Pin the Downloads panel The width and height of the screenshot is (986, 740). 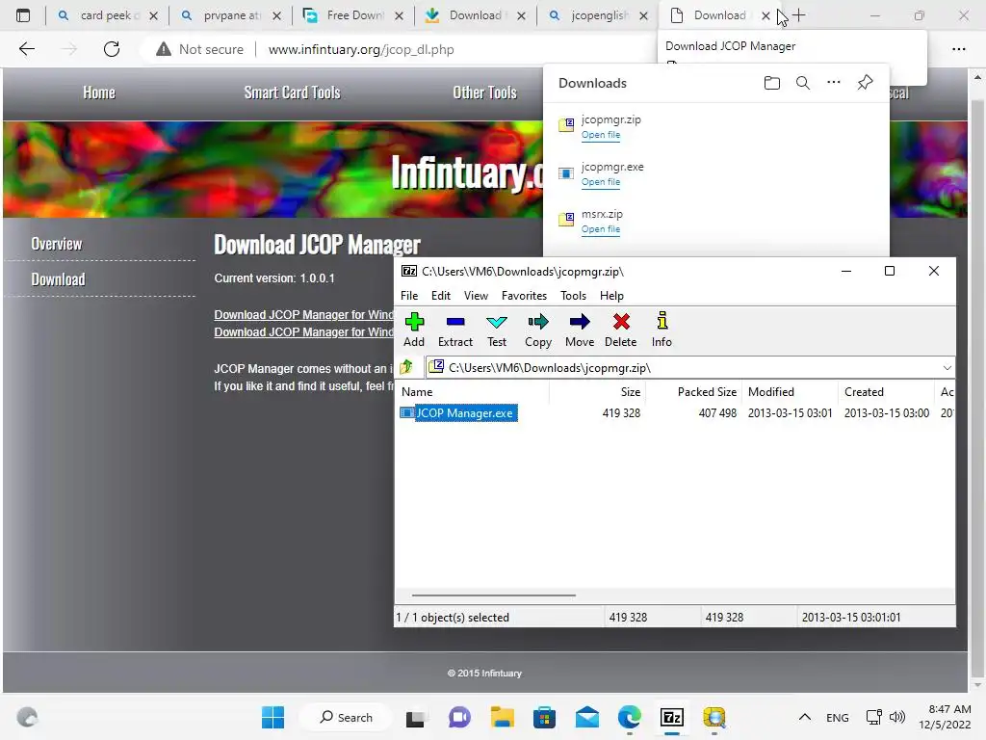click(x=866, y=83)
